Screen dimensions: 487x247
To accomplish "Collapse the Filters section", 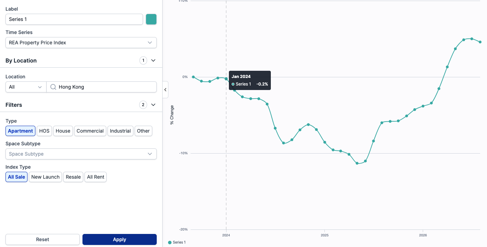I will [x=153, y=105].
